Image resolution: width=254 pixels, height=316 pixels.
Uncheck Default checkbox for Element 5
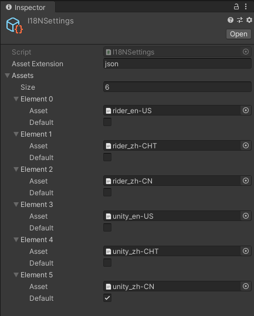(x=107, y=298)
